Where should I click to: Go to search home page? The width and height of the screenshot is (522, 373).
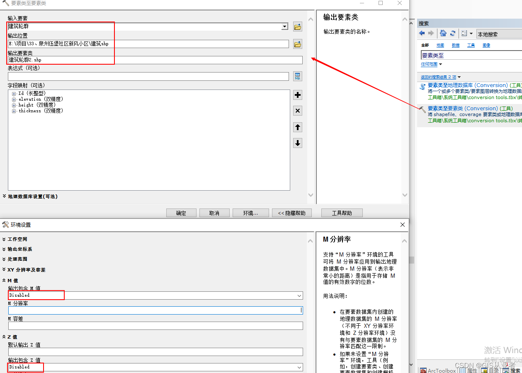tap(443, 33)
